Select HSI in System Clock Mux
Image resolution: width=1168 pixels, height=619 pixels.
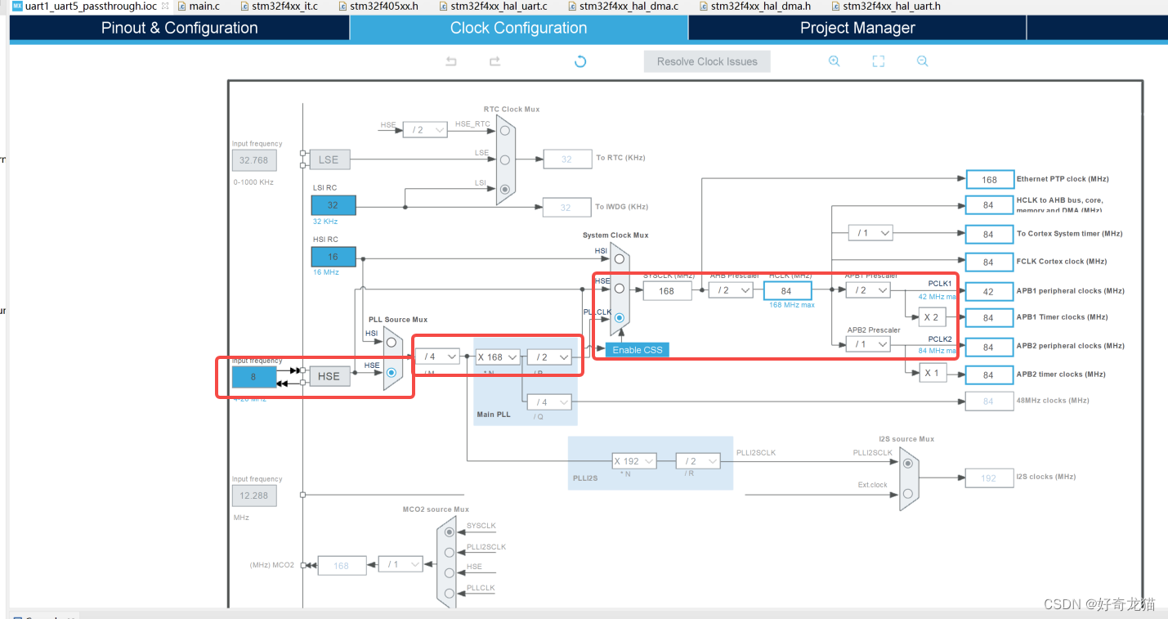pos(619,258)
